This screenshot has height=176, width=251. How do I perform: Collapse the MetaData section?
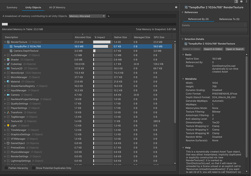[x=183, y=79]
